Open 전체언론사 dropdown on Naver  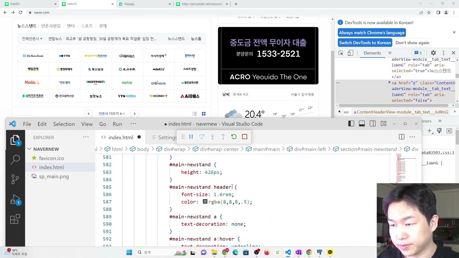32,39
